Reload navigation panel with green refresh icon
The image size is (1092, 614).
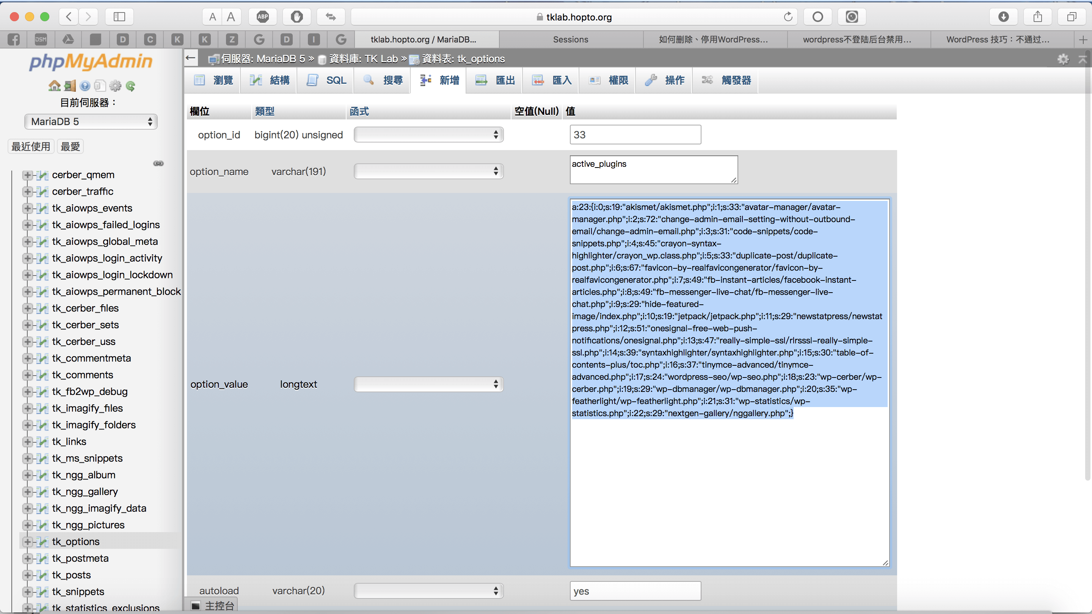[130, 86]
